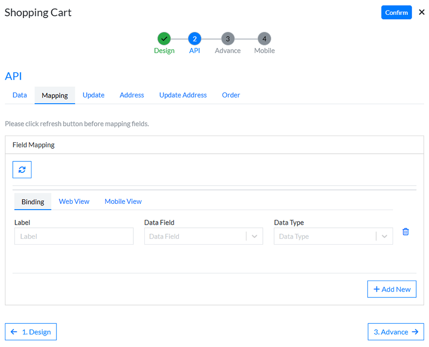Jump to step 3 Advance circle
Viewport: 429px width, 347px height.
[228, 39]
